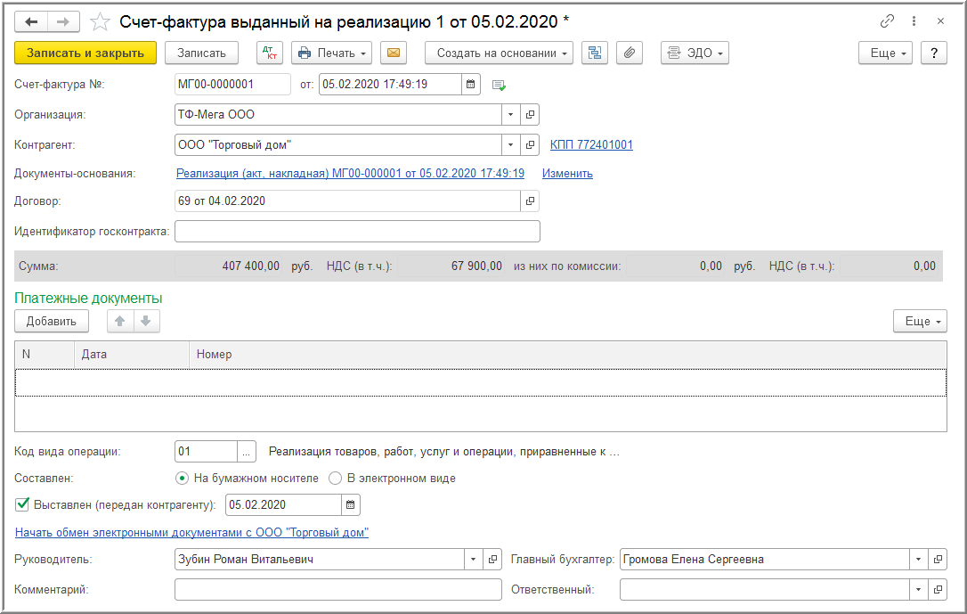Viewport: 967px width, 614px height.
Task: Open calendar for Выставлен date
Action: point(350,504)
